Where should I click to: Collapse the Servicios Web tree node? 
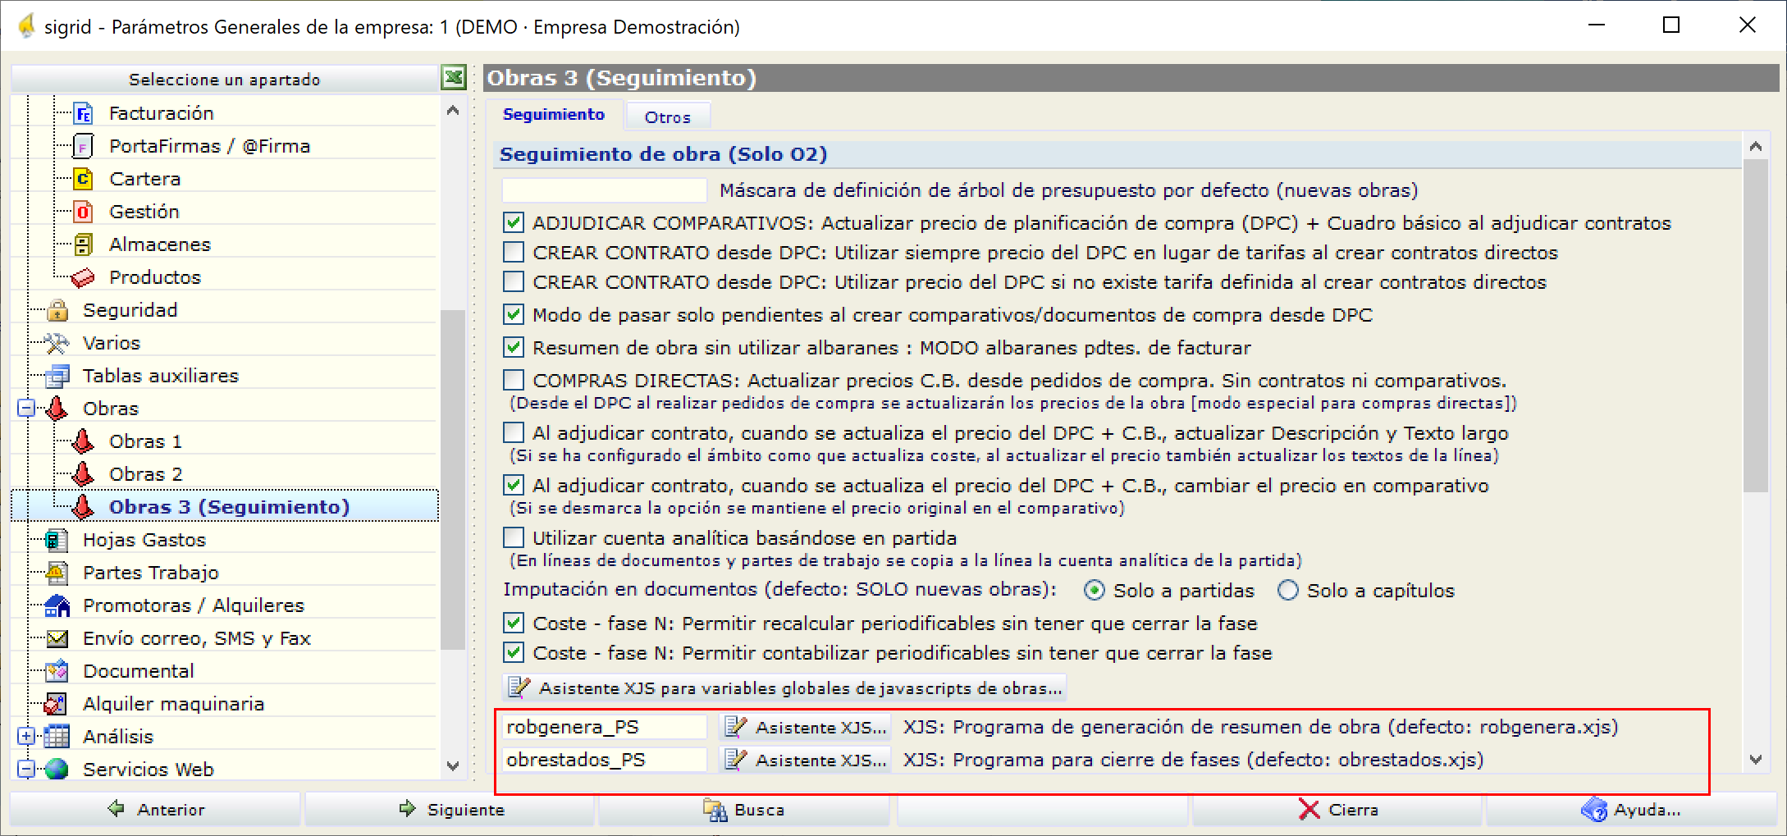click(26, 769)
